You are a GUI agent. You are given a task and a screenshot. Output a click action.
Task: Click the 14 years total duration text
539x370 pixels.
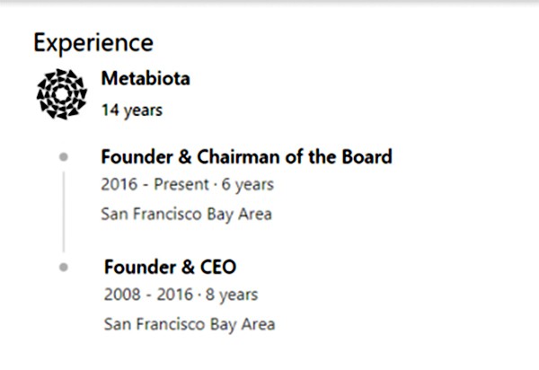coord(132,110)
